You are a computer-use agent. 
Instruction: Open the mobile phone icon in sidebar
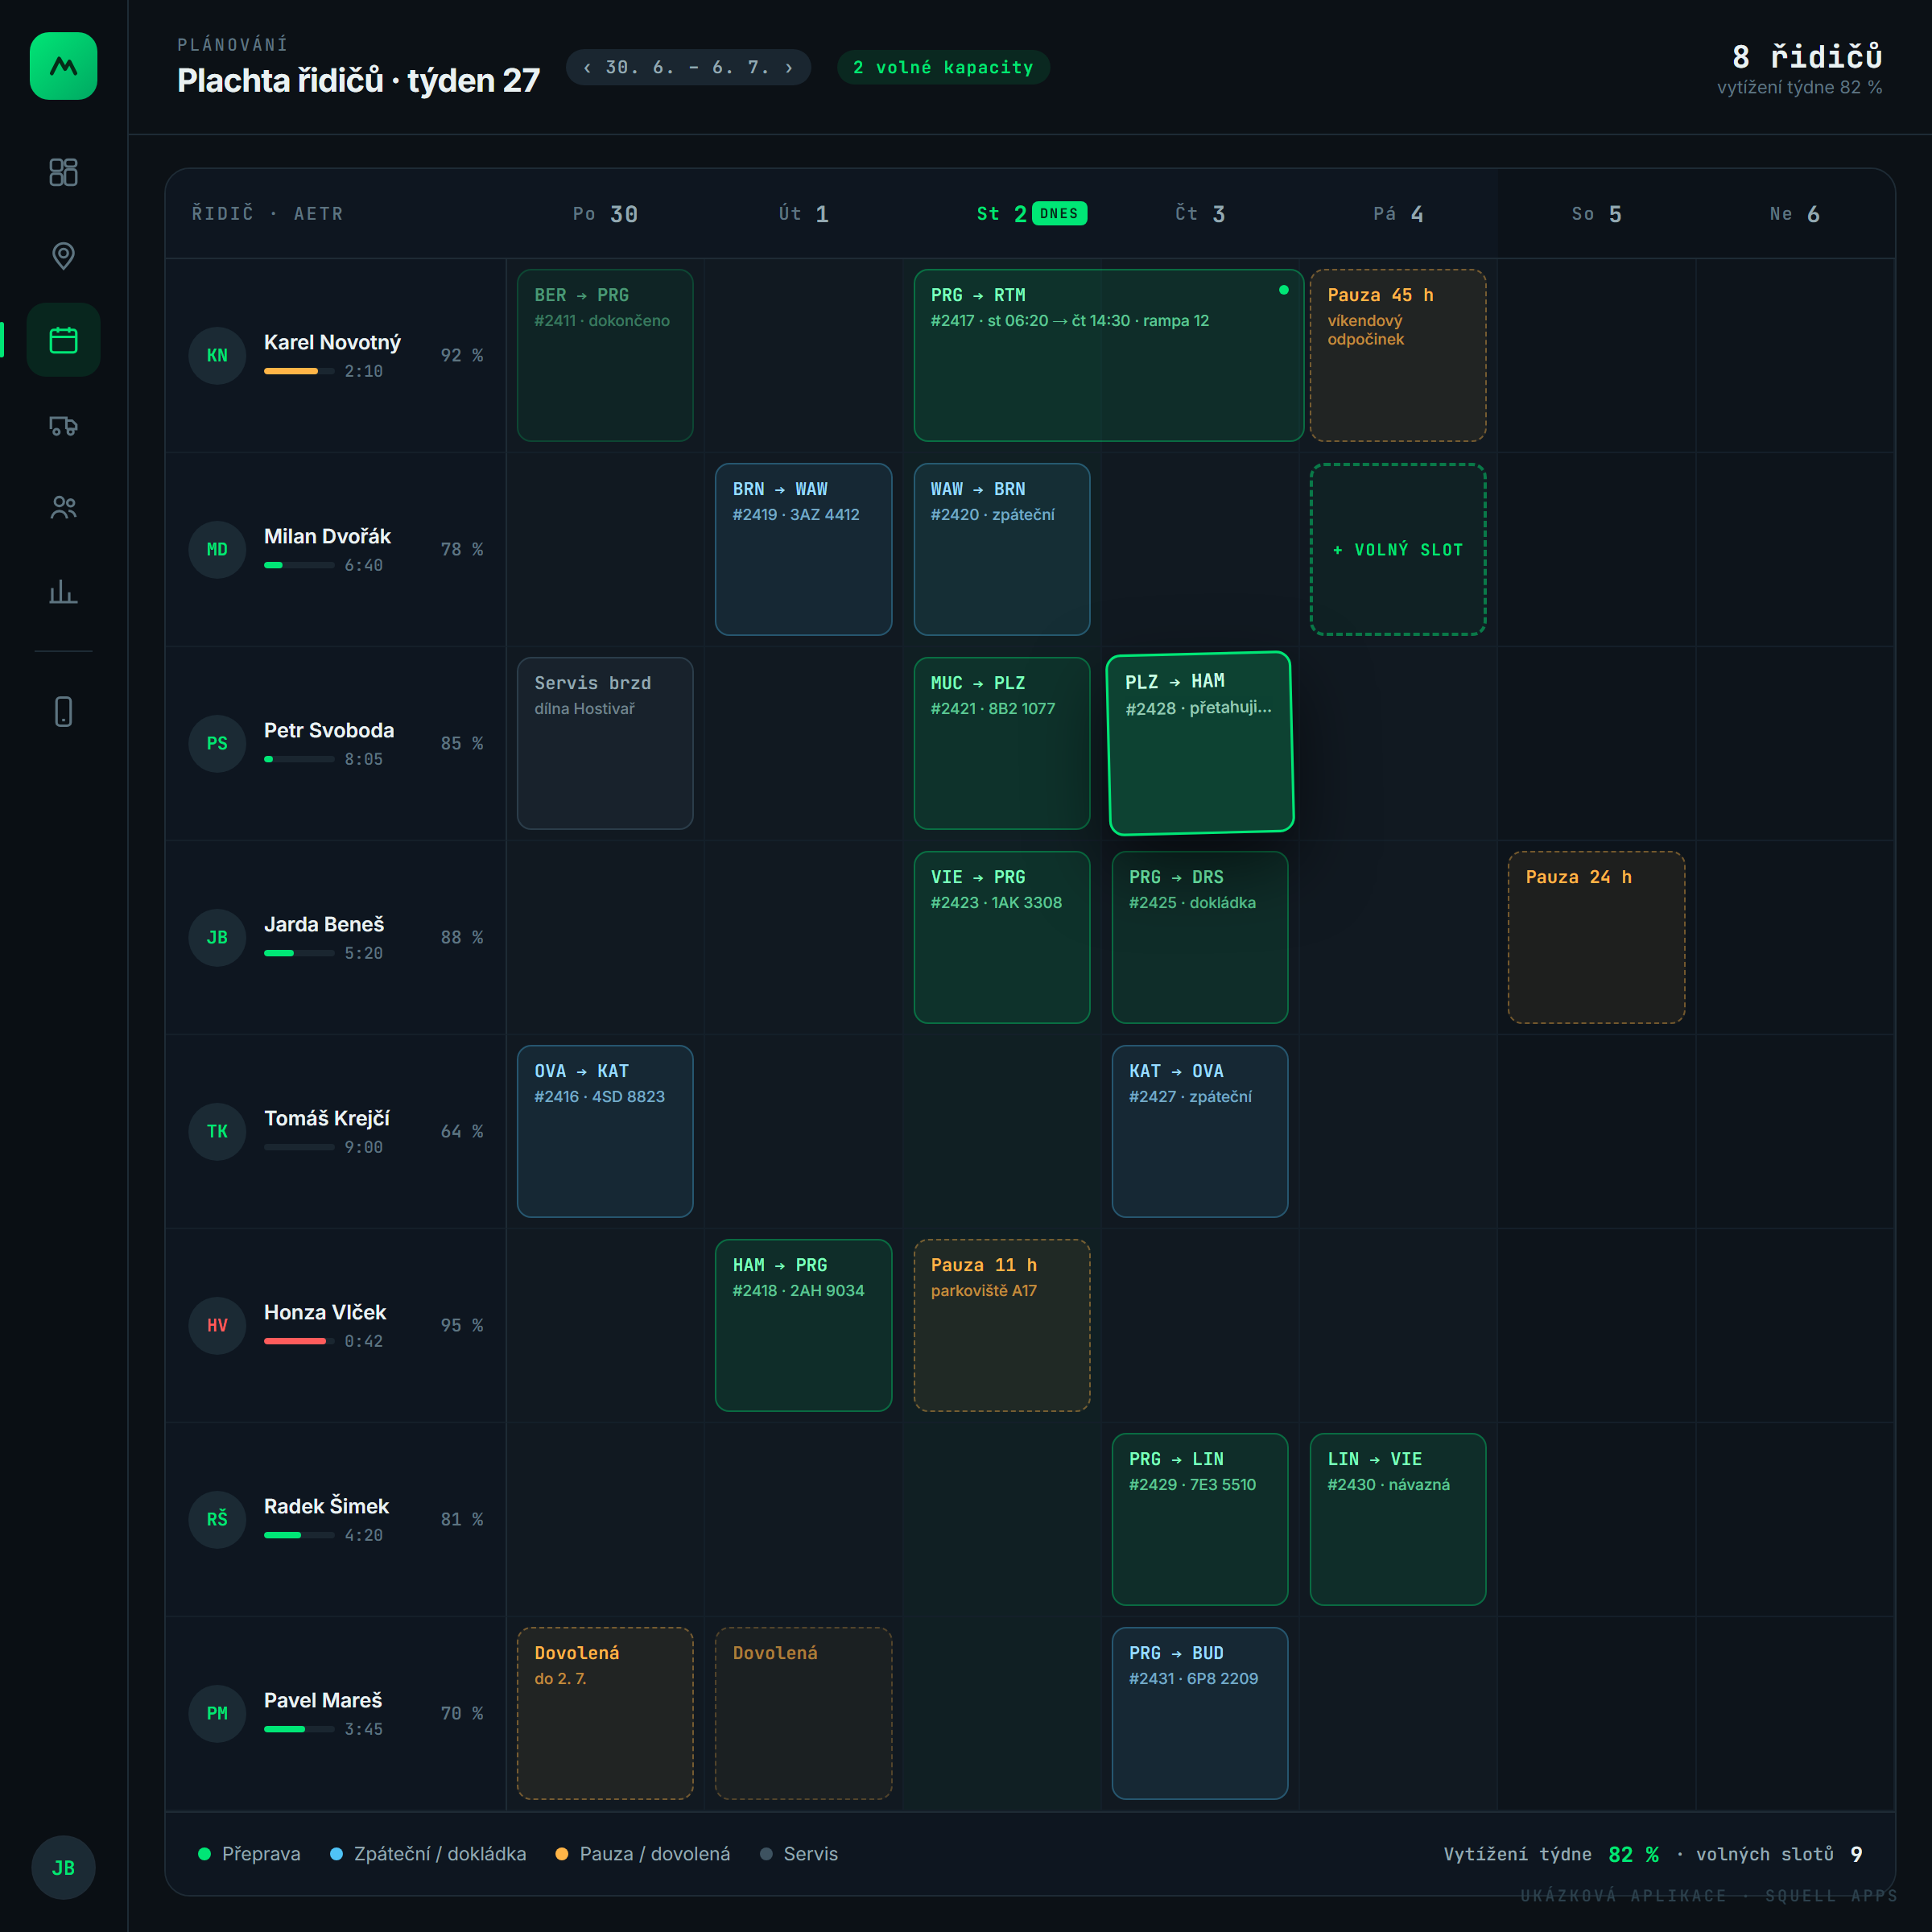point(63,712)
